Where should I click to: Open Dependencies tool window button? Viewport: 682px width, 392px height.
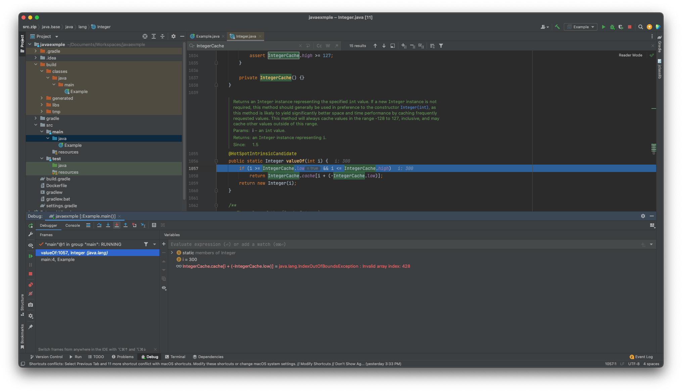[208, 357]
